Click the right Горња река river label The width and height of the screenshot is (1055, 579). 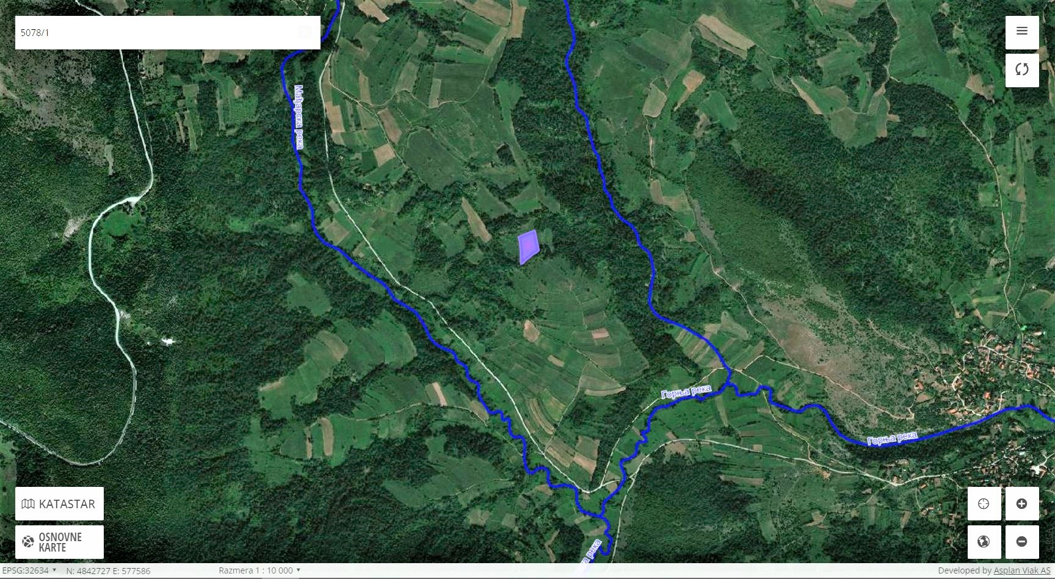pyautogui.click(x=892, y=438)
